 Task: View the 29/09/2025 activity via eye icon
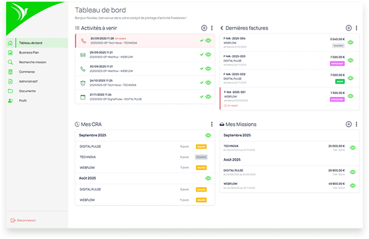tap(208, 55)
